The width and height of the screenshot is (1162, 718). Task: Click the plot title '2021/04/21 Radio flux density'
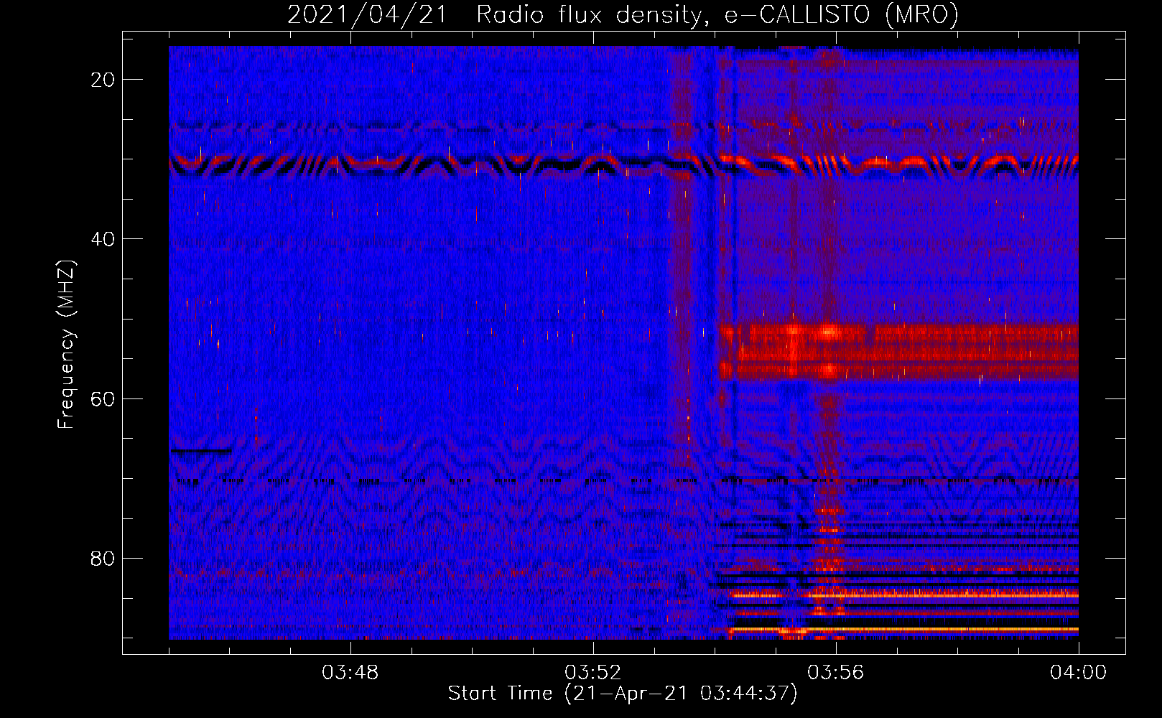(x=623, y=14)
